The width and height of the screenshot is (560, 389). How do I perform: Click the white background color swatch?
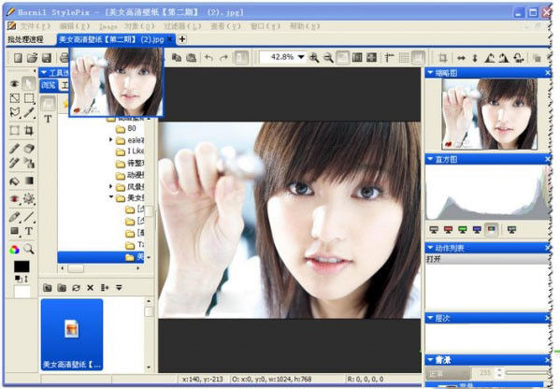(x=22, y=291)
